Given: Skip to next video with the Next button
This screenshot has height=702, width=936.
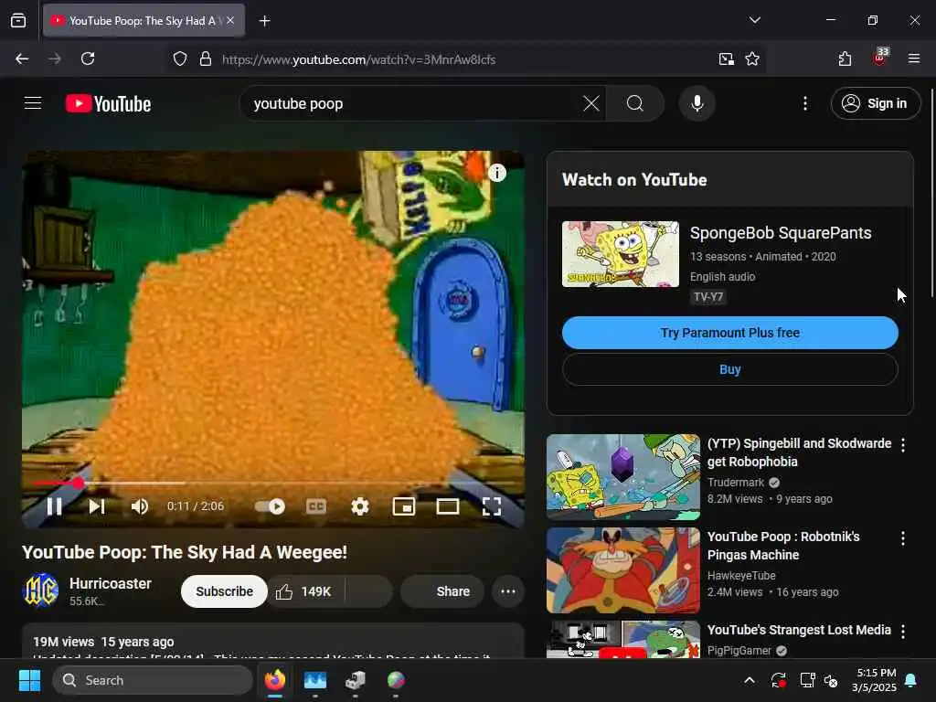Looking at the screenshot, I should click(97, 506).
